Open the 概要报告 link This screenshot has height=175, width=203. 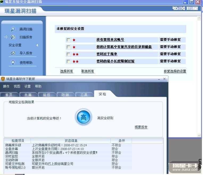(x=141, y=127)
